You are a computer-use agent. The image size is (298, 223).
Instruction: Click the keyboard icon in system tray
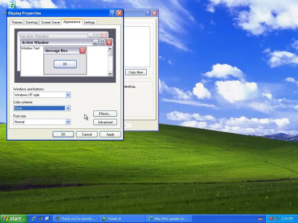260,219
